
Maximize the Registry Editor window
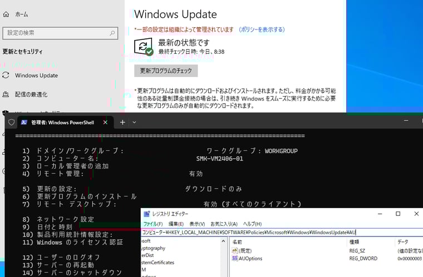point(398,214)
